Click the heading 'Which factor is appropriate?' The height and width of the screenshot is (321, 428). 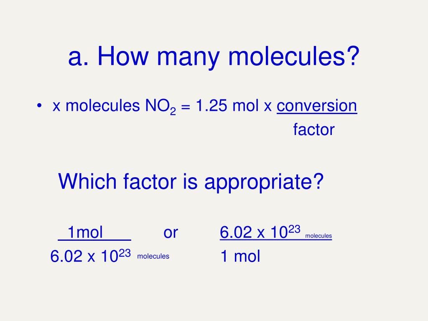tap(191, 182)
